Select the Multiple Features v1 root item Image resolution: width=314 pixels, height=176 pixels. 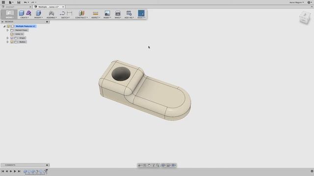pyautogui.click(x=25, y=26)
